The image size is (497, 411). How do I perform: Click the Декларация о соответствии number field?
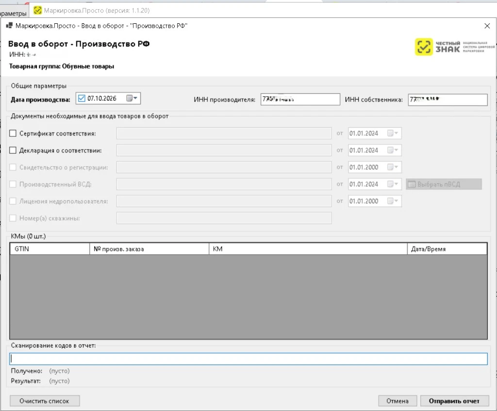point(224,150)
